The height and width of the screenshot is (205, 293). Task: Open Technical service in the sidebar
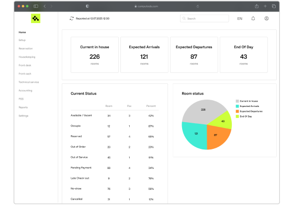[x=29, y=82]
